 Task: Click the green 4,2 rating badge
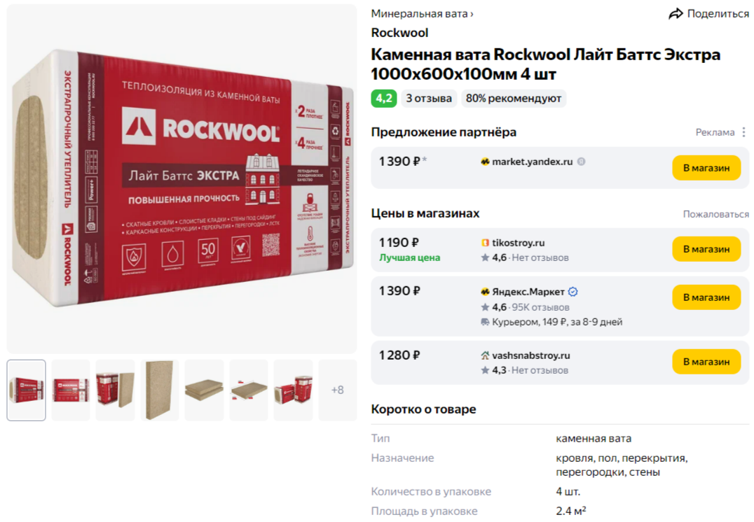click(384, 99)
